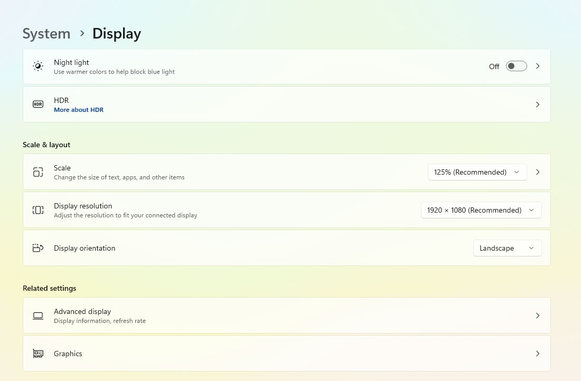Click the Graphics card icon
The height and width of the screenshot is (381, 581).
38,354
